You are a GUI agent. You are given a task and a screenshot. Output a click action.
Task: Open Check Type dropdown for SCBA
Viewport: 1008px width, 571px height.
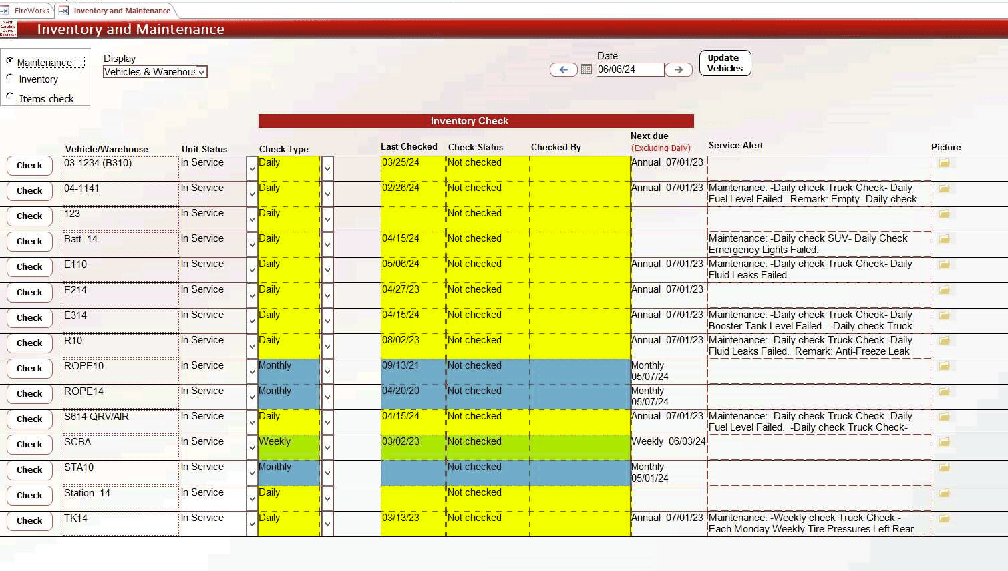pos(327,448)
